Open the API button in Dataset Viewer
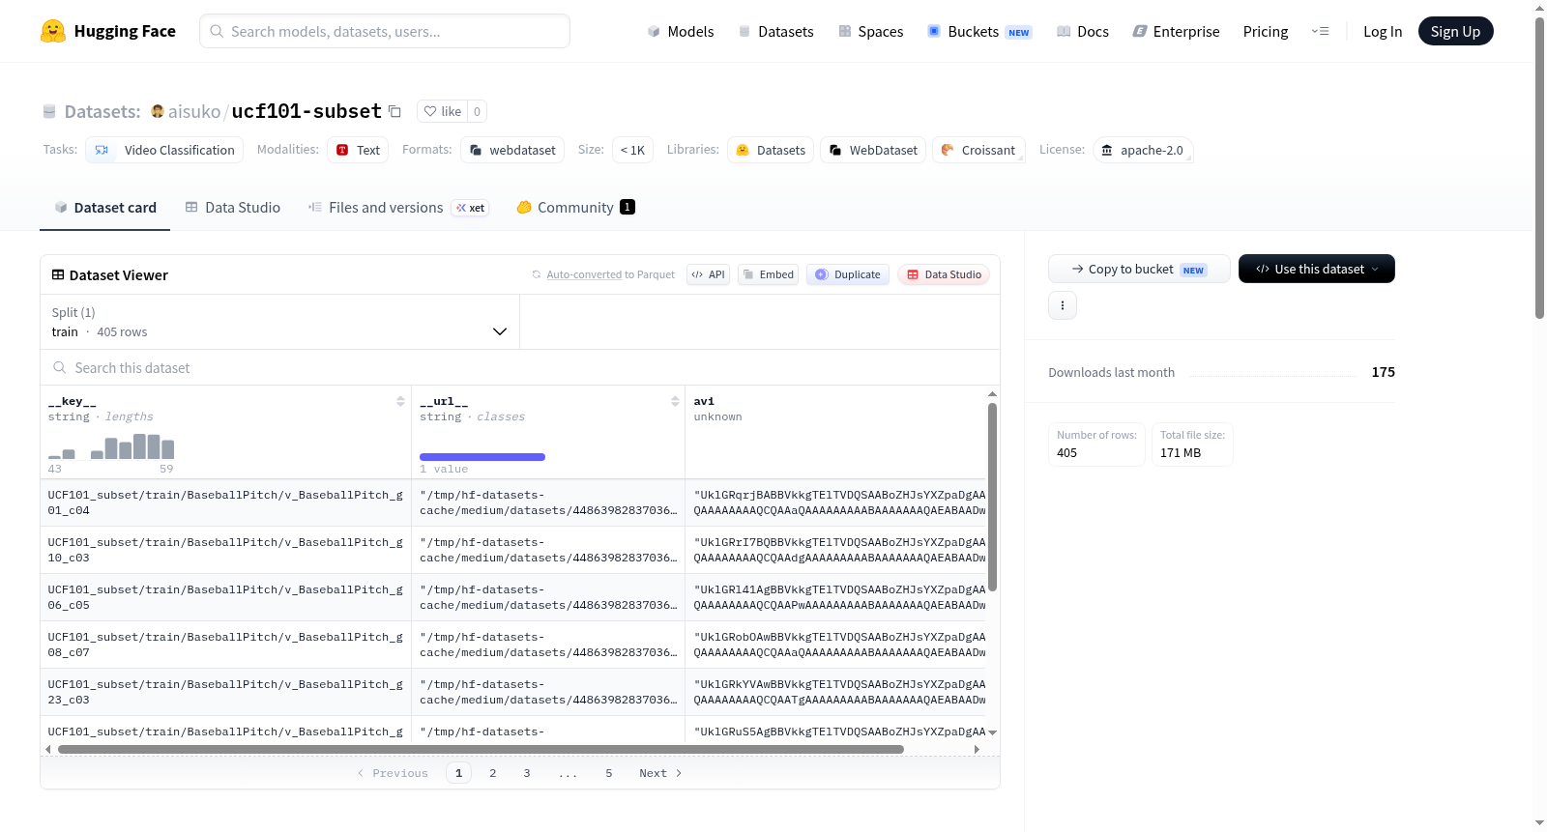This screenshot has width=1547, height=832. pyautogui.click(x=708, y=274)
